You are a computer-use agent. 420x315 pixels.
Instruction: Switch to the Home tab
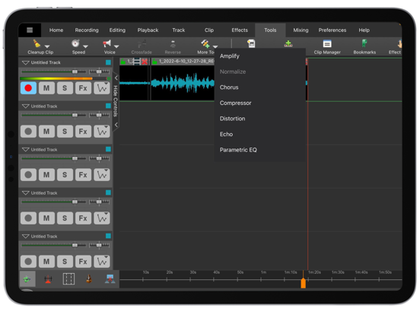pyautogui.click(x=56, y=30)
